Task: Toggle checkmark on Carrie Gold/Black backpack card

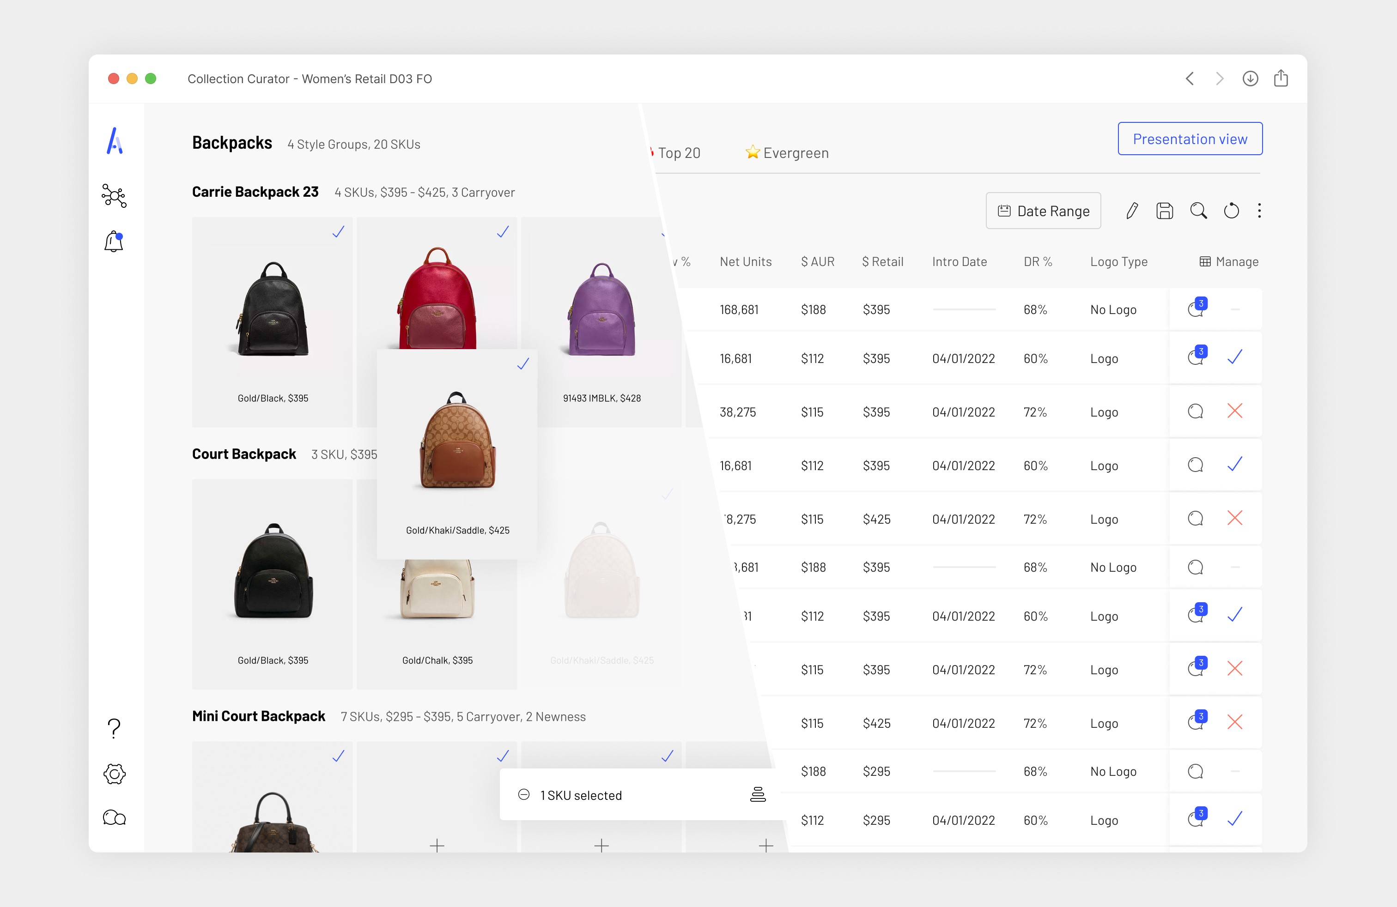Action: [x=338, y=232]
